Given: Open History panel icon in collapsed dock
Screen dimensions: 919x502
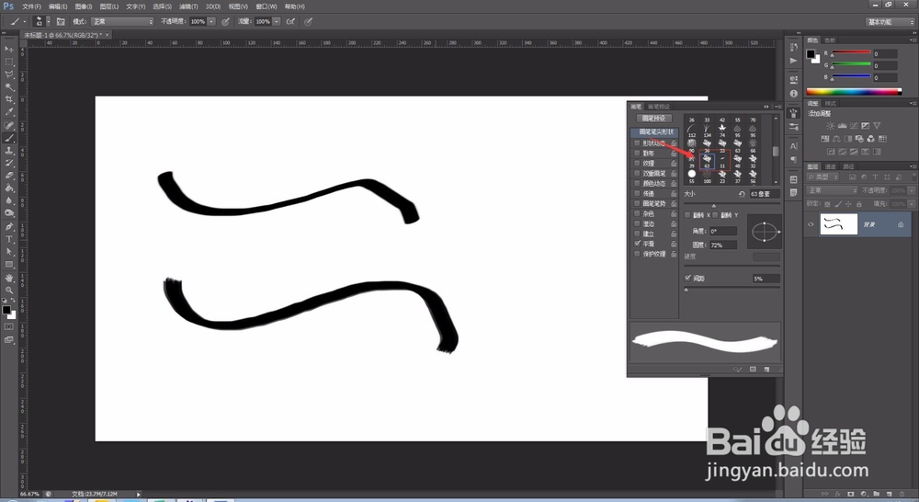Looking at the screenshot, I should click(794, 48).
